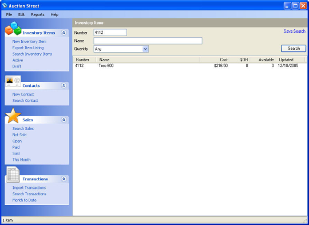Minimize the Auction Street window

pos(287,6)
